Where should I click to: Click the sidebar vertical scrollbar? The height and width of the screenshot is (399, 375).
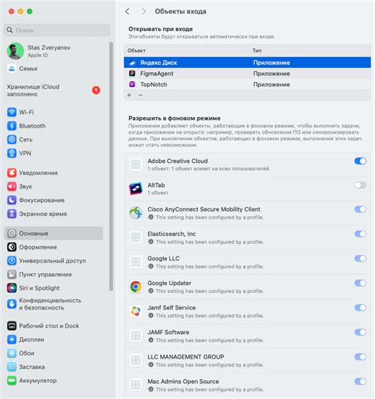(111, 166)
